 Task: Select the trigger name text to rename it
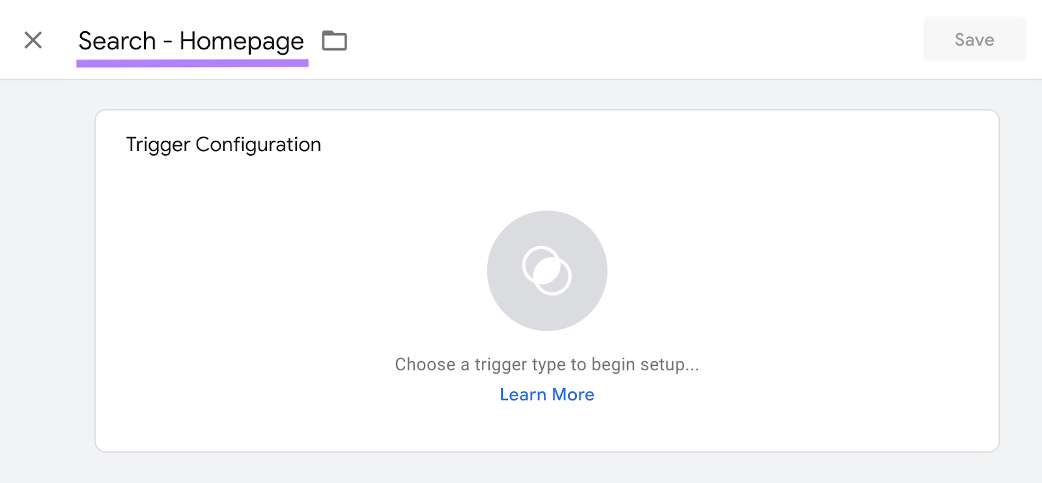190,40
